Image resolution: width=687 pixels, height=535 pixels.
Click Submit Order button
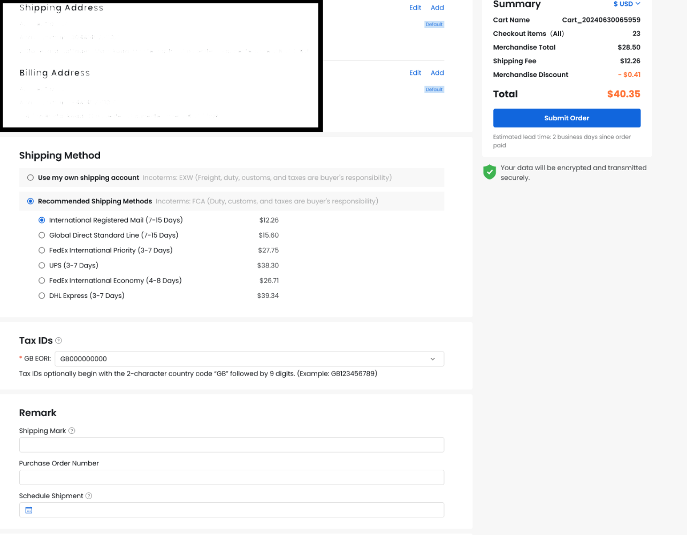click(x=566, y=118)
